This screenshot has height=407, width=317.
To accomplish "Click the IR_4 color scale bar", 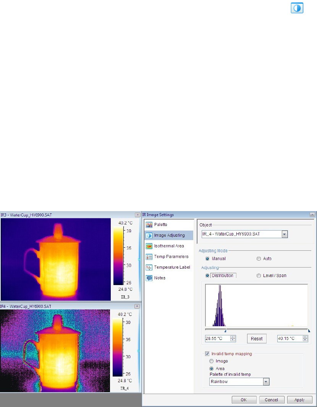I will point(118,348).
